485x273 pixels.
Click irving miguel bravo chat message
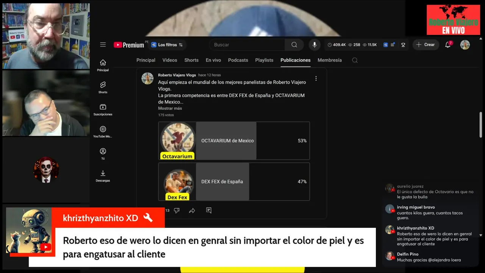pos(430,213)
